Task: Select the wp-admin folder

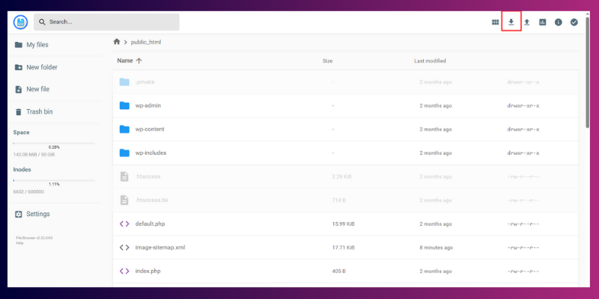Action: pyautogui.click(x=345, y=105)
